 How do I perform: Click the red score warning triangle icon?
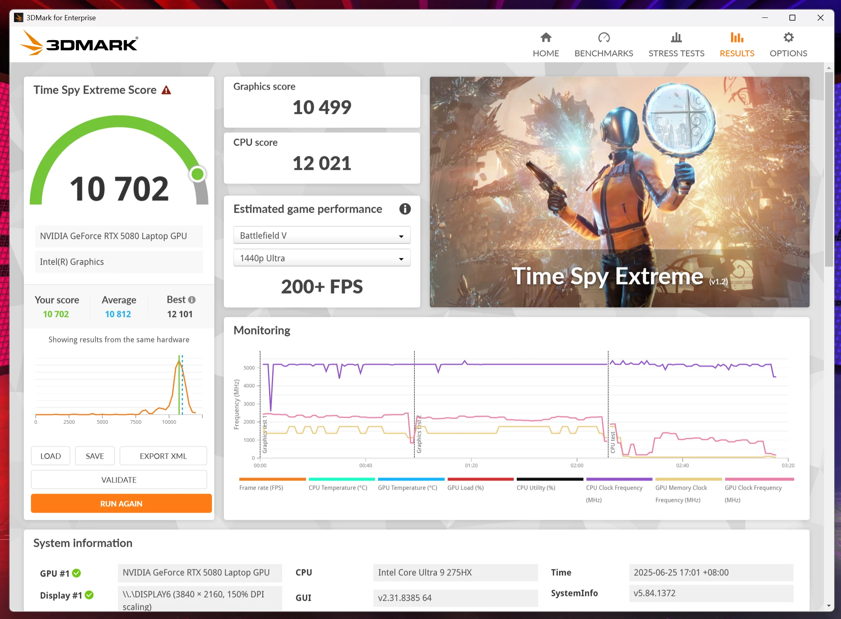pyautogui.click(x=166, y=90)
